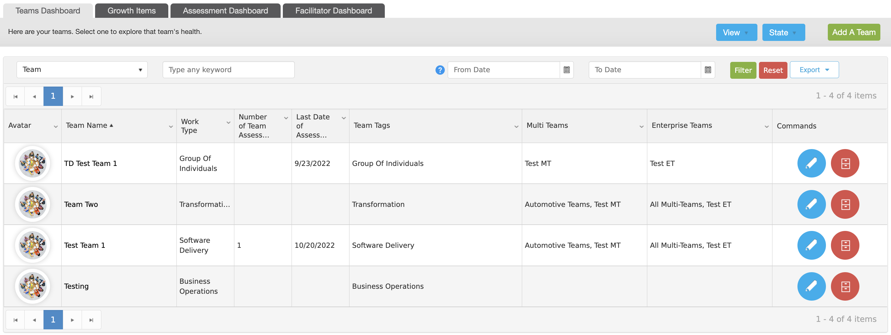The height and width of the screenshot is (335, 891).
Task: Open the Export dropdown menu
Action: (x=814, y=70)
